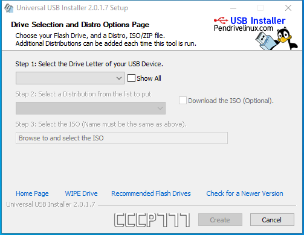
Task: Click the WIPE Drive link
Action: pyautogui.click(x=81, y=193)
